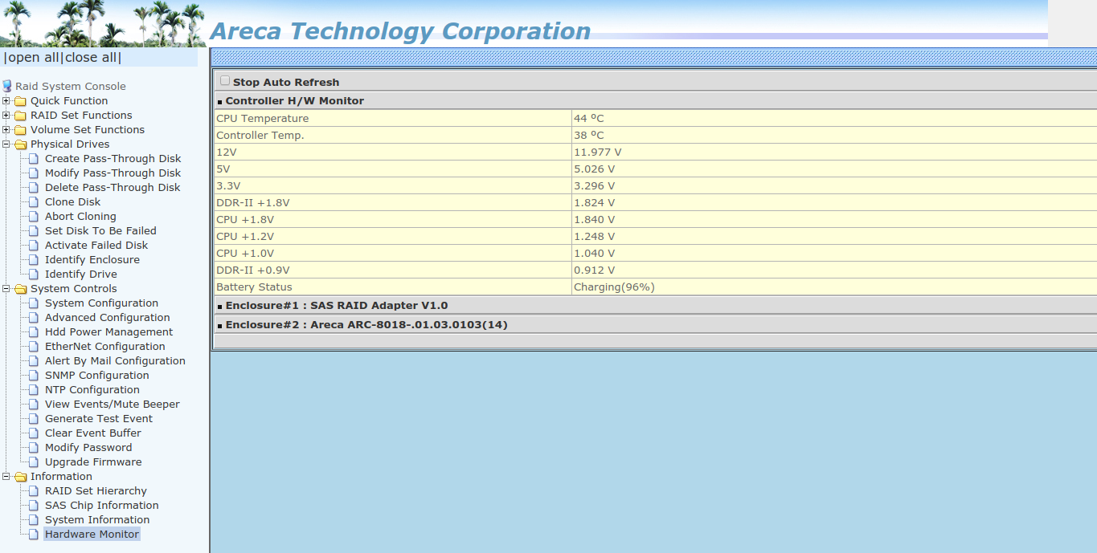Click the Battery Status Charging(96%) value

tap(614, 287)
